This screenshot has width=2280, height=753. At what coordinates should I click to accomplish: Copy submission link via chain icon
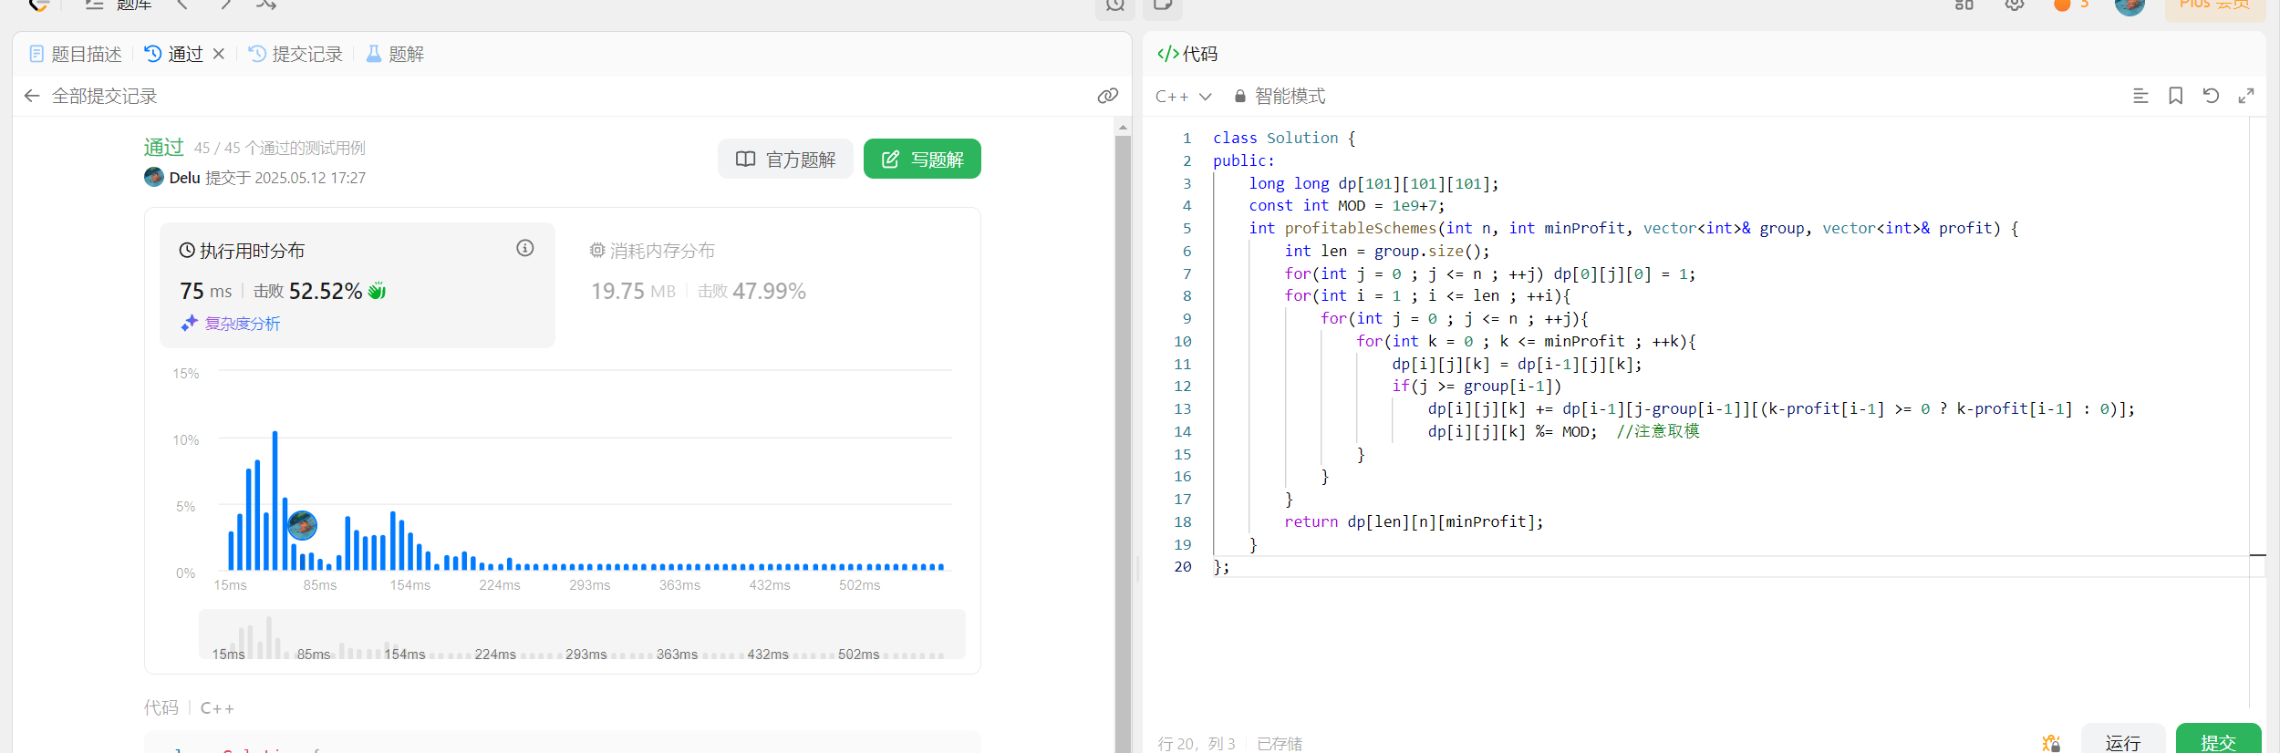pos(1107,96)
